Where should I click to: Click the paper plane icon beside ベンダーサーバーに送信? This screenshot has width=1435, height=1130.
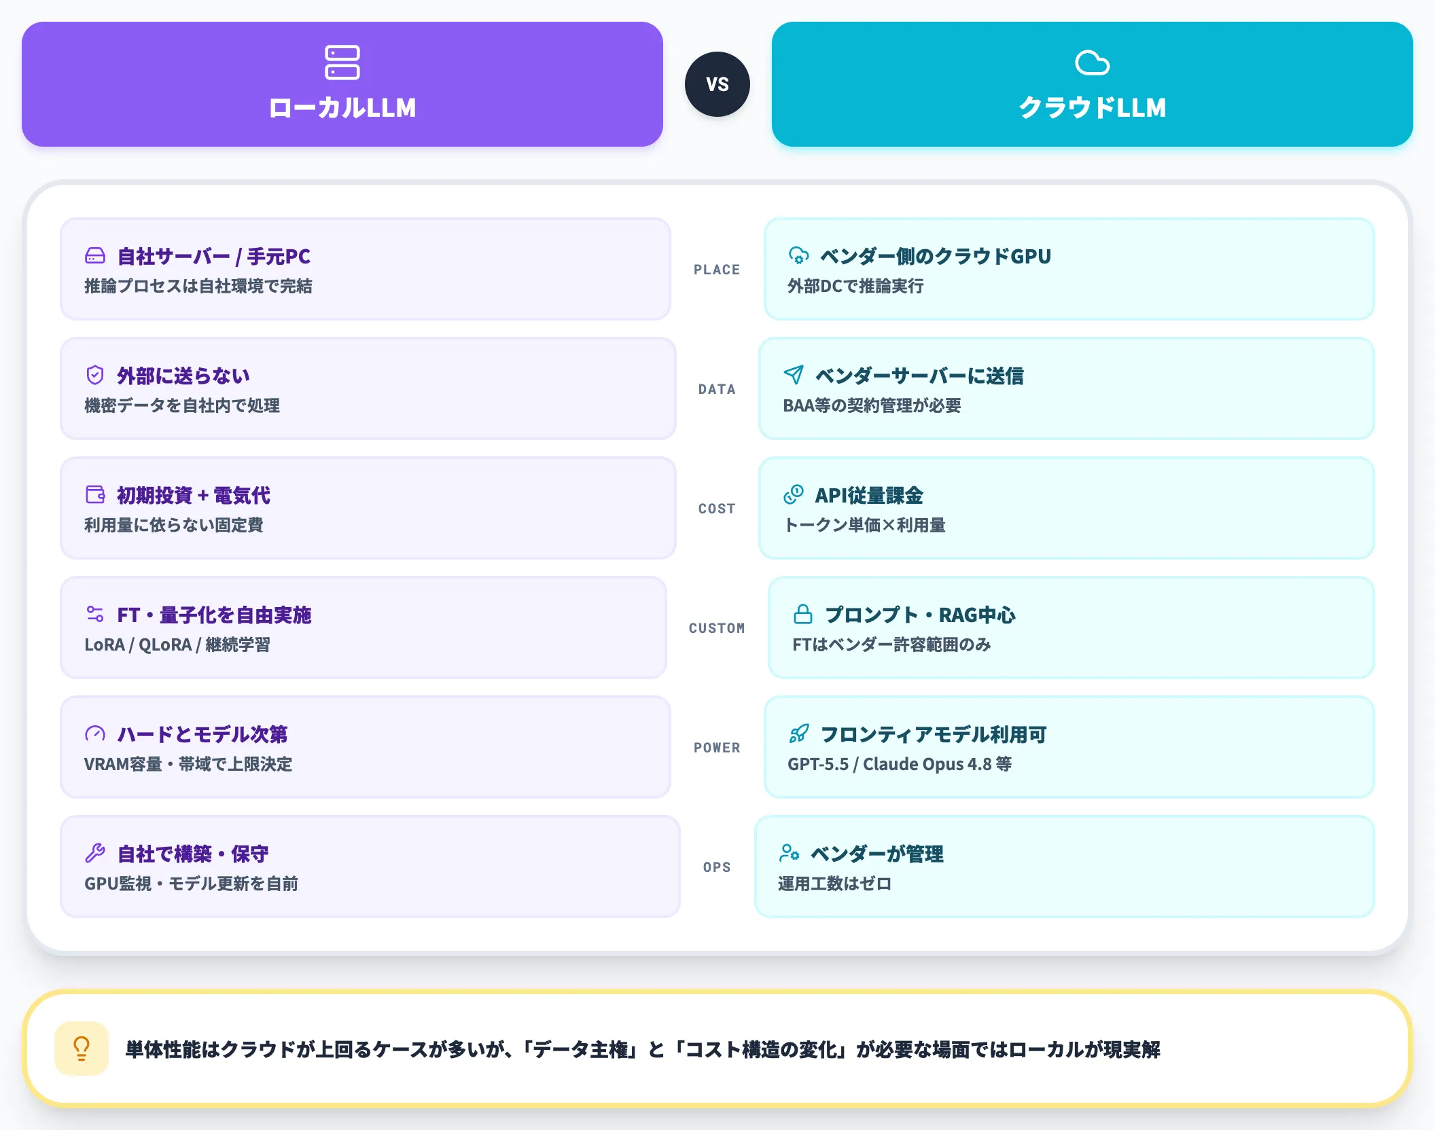click(794, 376)
